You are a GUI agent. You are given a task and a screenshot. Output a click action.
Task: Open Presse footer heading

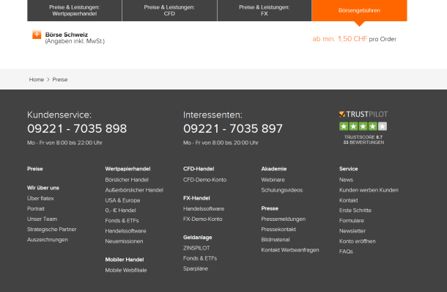pos(270,208)
